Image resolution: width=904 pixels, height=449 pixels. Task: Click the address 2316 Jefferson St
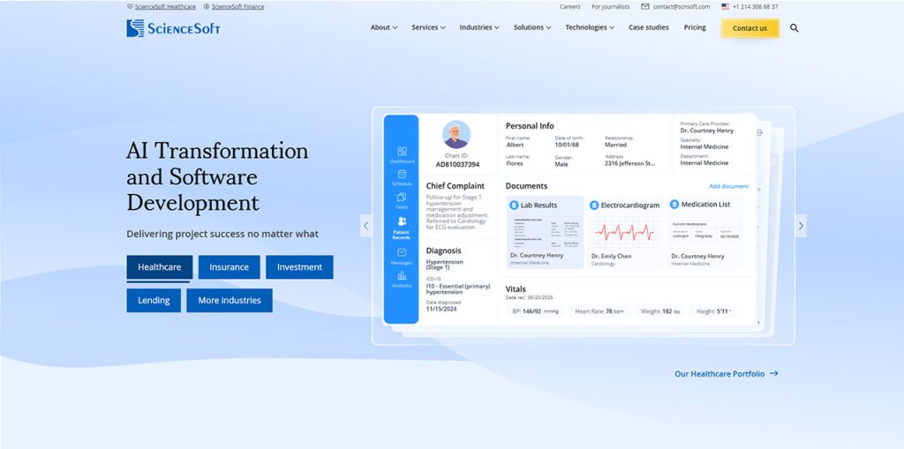[629, 164]
